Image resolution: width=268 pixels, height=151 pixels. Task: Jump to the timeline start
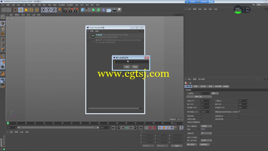pos(113,128)
